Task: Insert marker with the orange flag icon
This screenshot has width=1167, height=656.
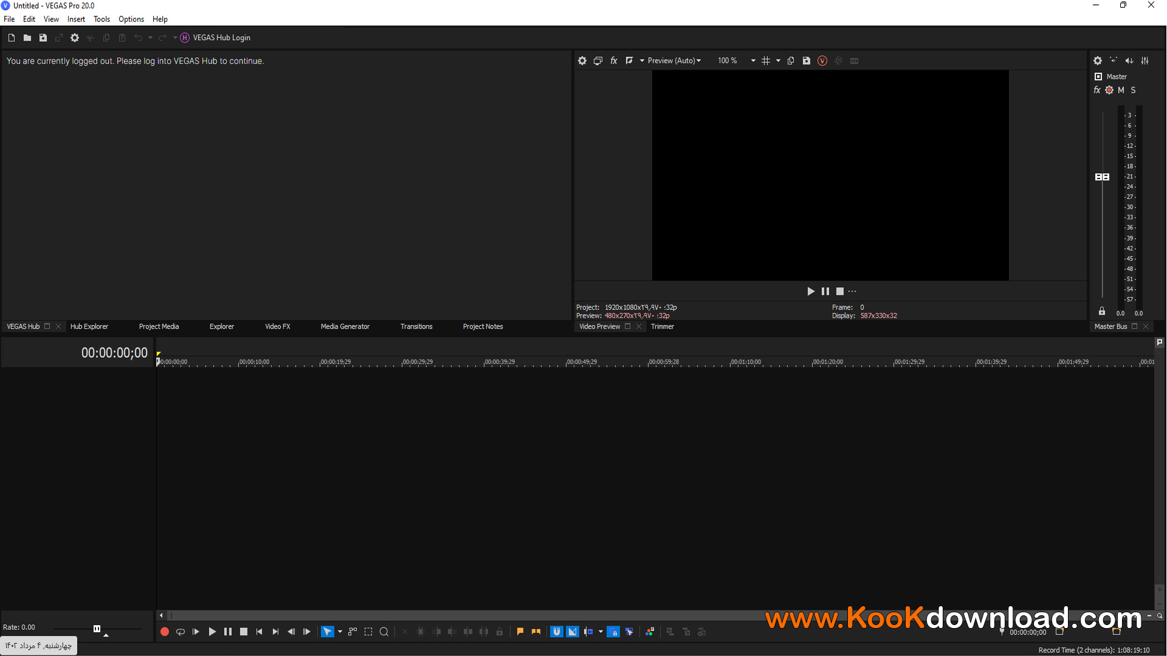Action: [520, 632]
